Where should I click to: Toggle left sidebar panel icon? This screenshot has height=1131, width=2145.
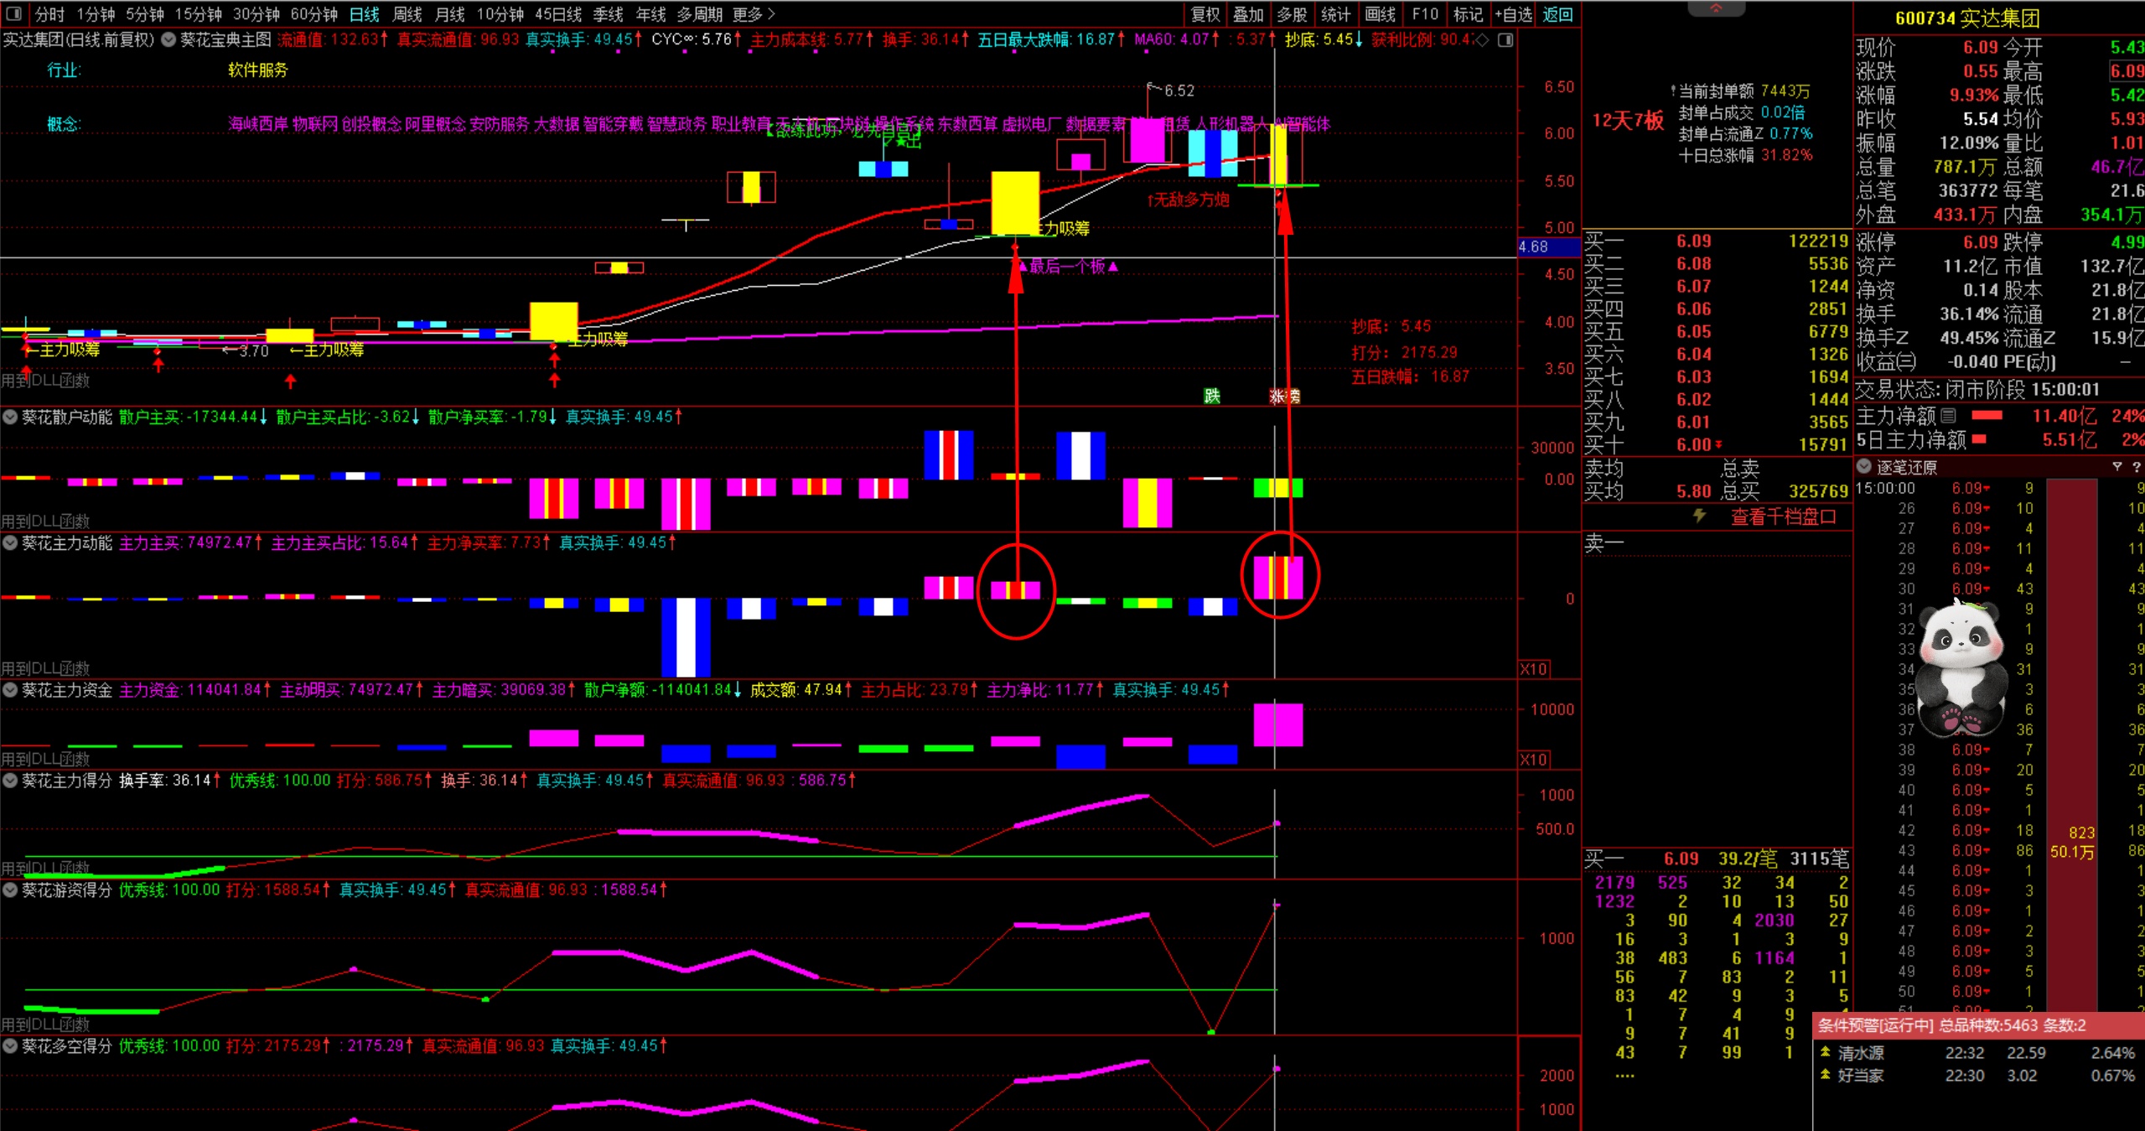13,14
